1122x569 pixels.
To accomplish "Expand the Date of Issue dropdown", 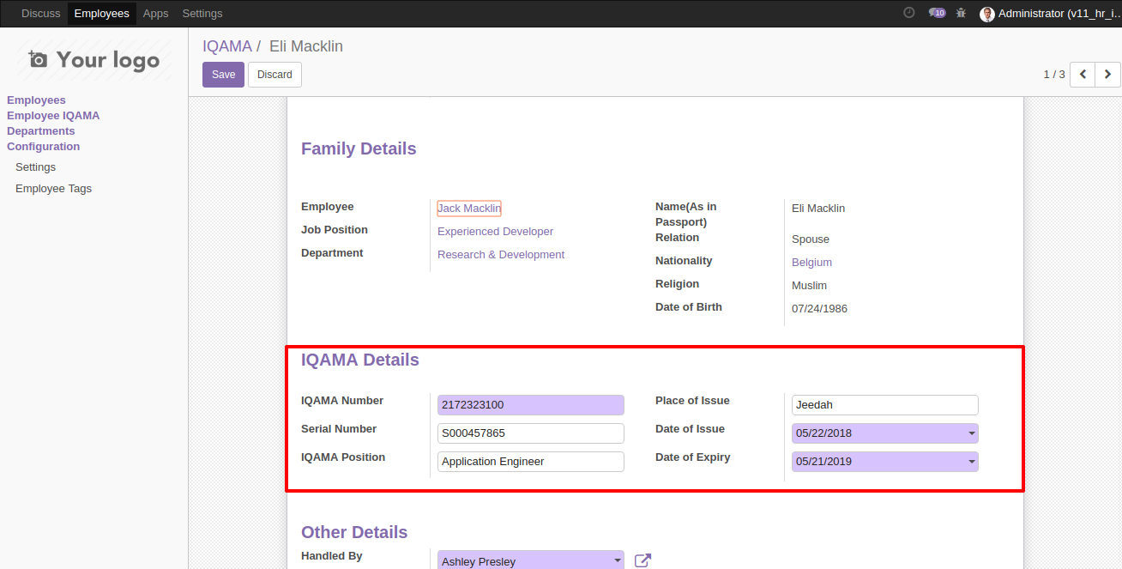I will [x=972, y=433].
